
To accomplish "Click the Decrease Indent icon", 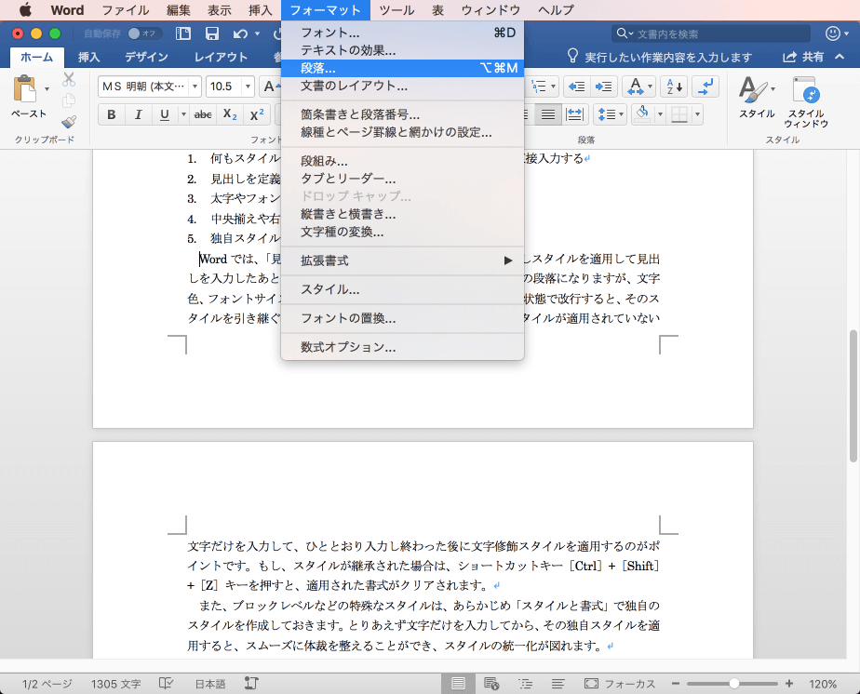I will click(x=576, y=87).
